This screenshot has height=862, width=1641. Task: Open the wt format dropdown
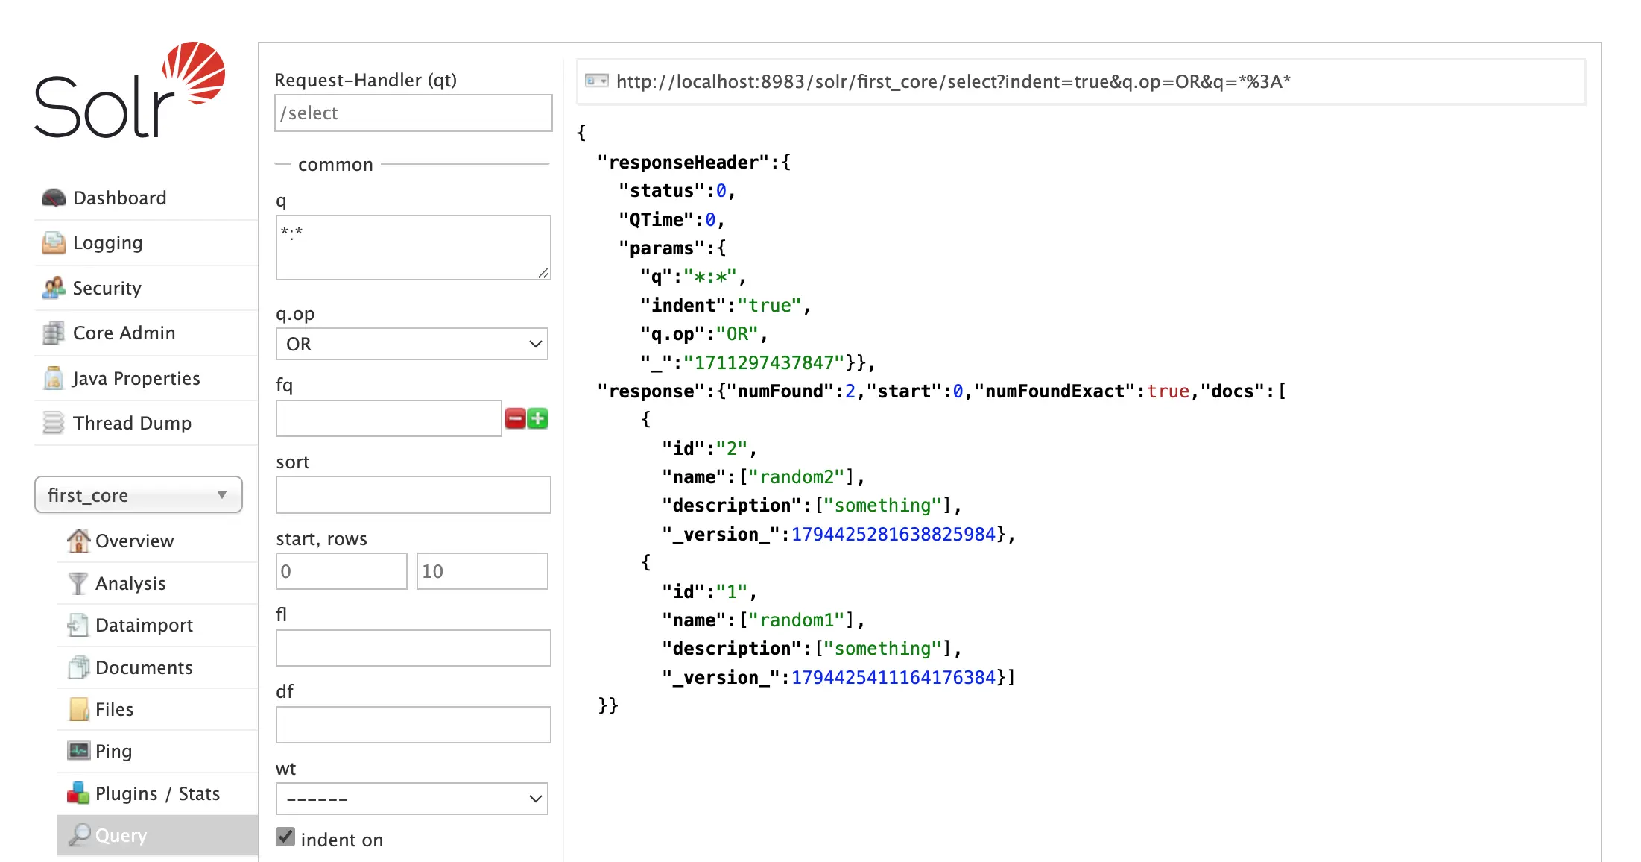[412, 799]
